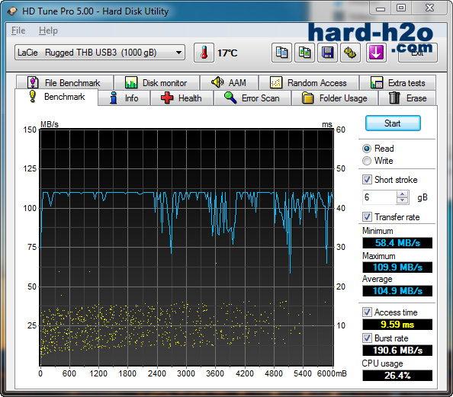Select the Read radio button

click(x=367, y=149)
